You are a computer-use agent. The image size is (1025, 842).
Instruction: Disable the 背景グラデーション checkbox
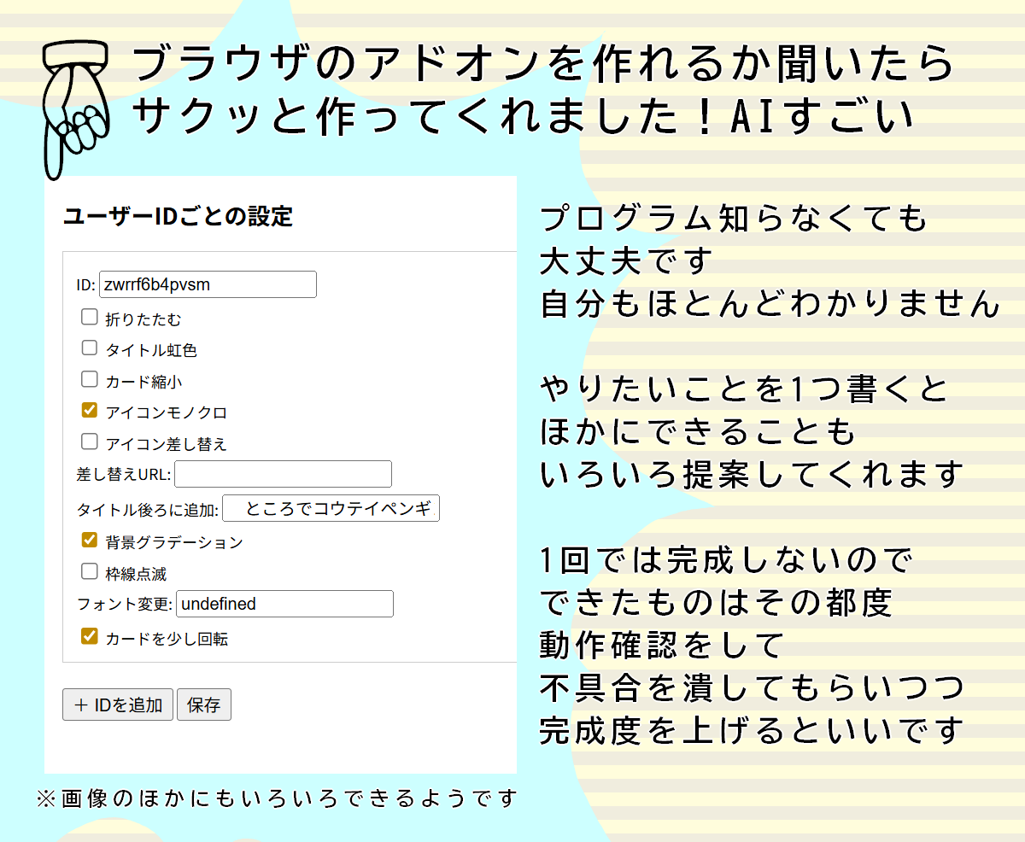coord(90,541)
